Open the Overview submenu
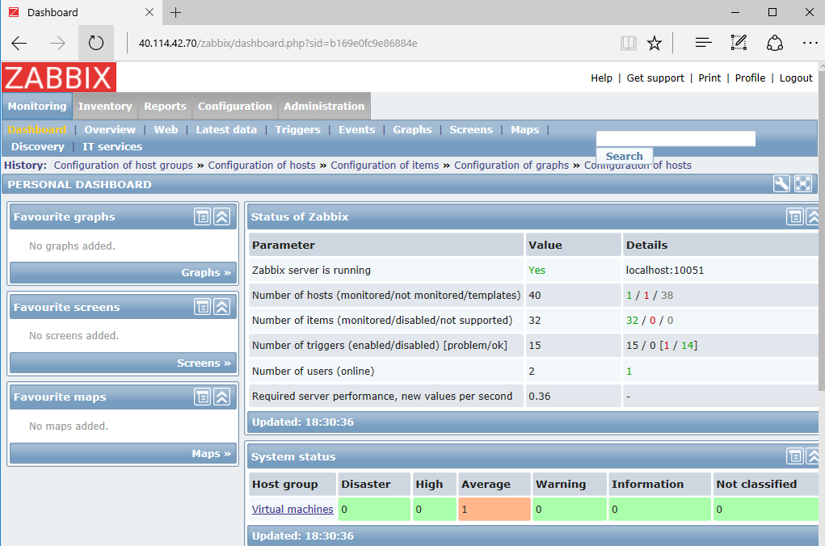Screen dimensions: 825x546 110,130
